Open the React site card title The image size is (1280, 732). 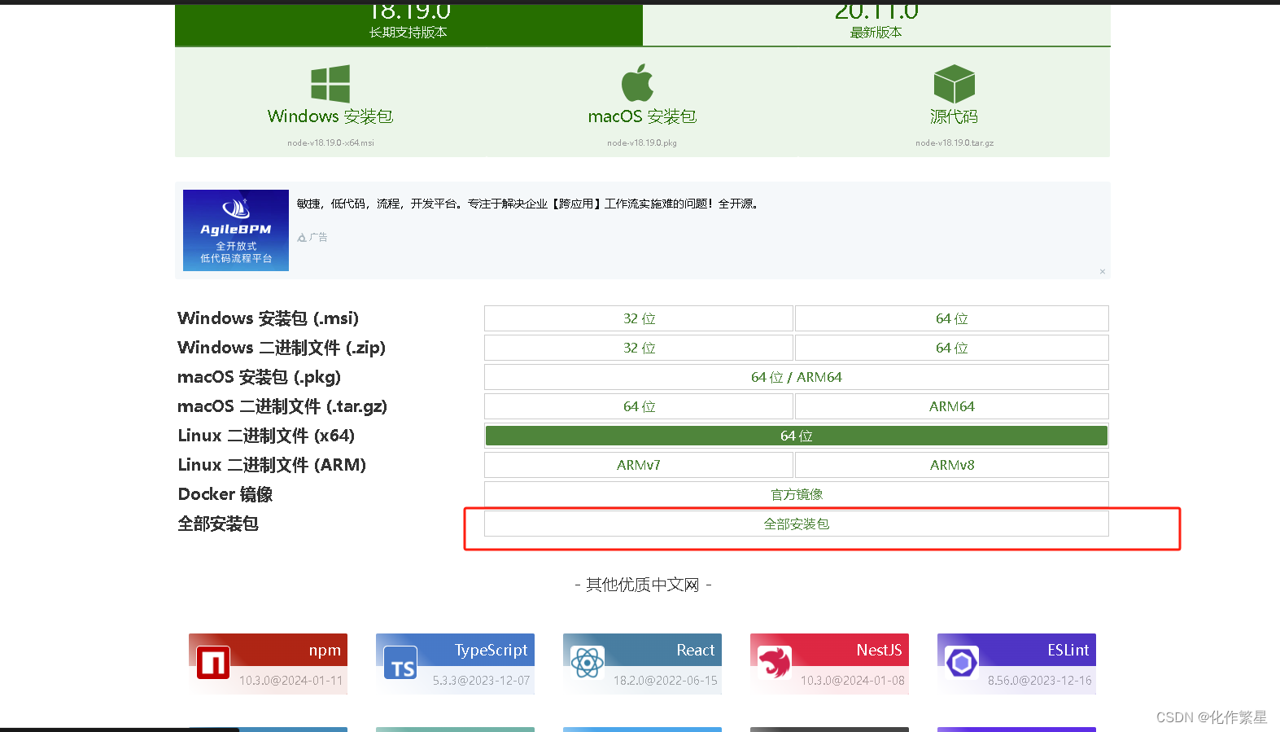(696, 651)
